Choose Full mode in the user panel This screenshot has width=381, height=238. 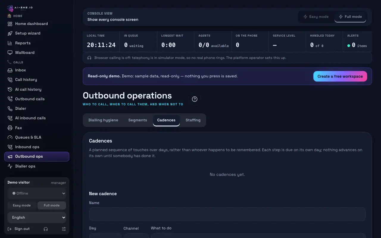[52, 206]
